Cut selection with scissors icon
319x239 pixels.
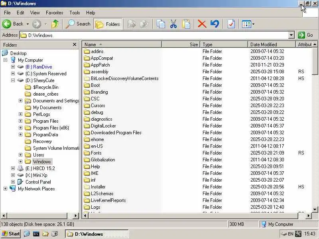(x=173, y=24)
